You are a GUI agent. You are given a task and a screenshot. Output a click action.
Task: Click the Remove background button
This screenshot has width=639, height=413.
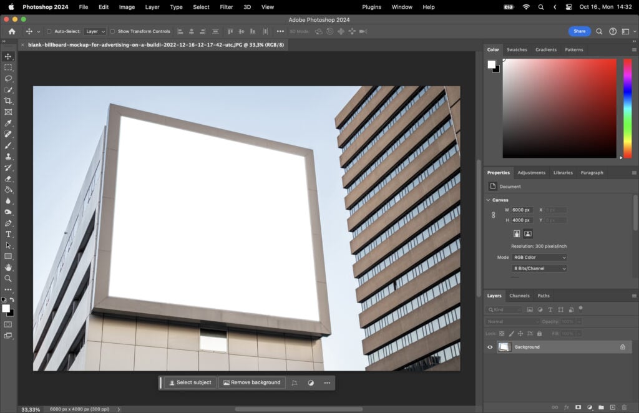pos(251,382)
